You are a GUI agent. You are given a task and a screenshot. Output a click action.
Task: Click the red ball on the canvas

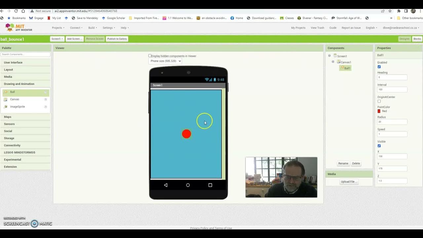pos(186,134)
